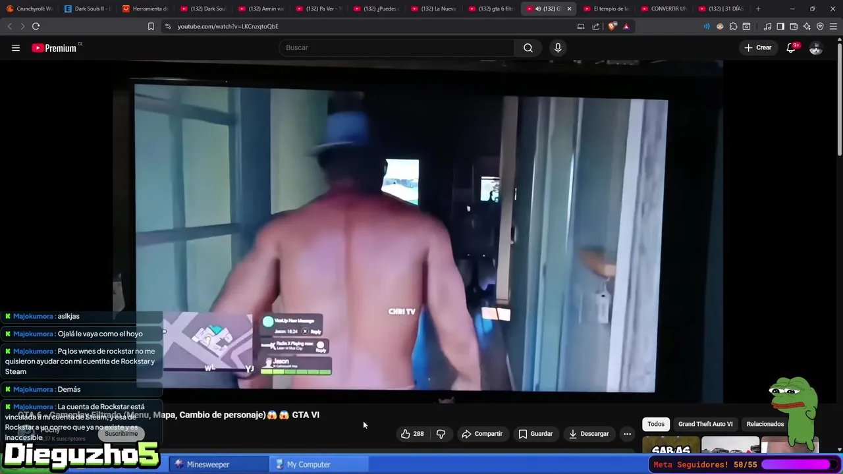Select the Relacionados filter chip
Viewport: 843px width, 474px height.
coord(765,424)
